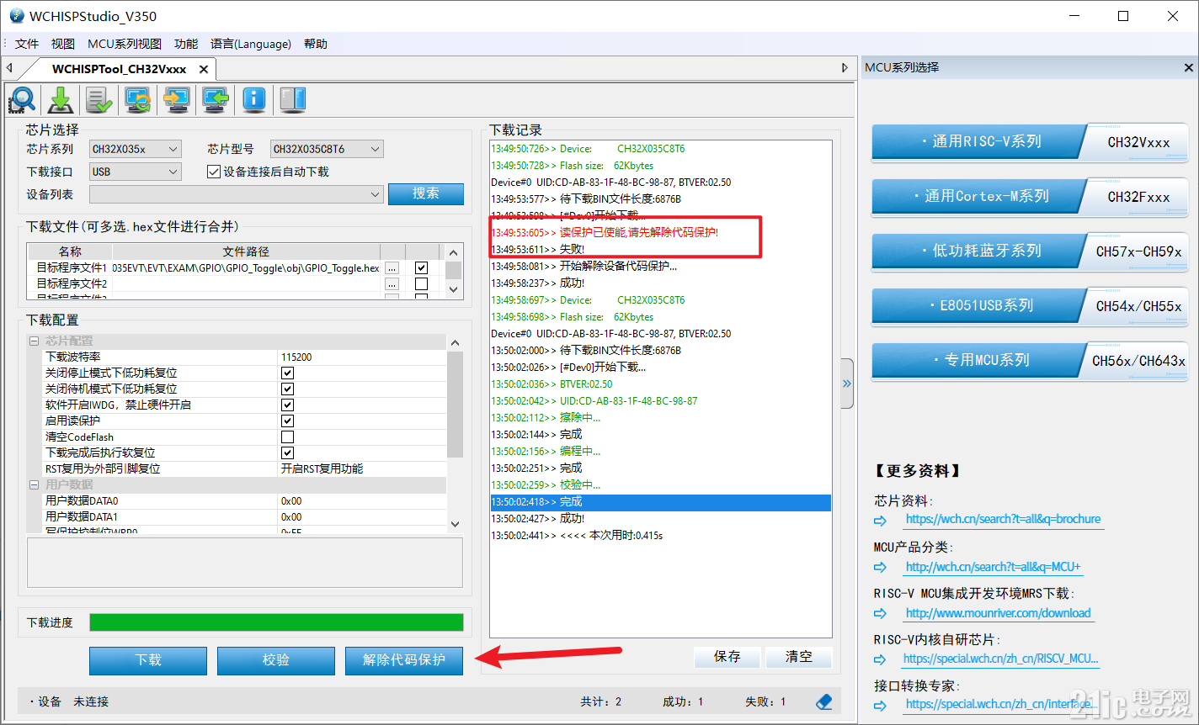Click the 下载波特率 value 115200
Screen dimensions: 1199x725
tap(296, 357)
